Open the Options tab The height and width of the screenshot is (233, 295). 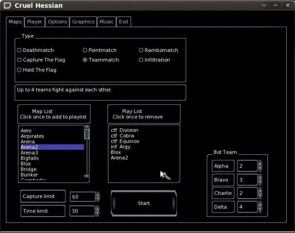pos(57,22)
